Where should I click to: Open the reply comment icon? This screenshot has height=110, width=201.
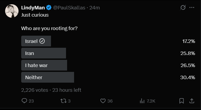tap(24, 101)
